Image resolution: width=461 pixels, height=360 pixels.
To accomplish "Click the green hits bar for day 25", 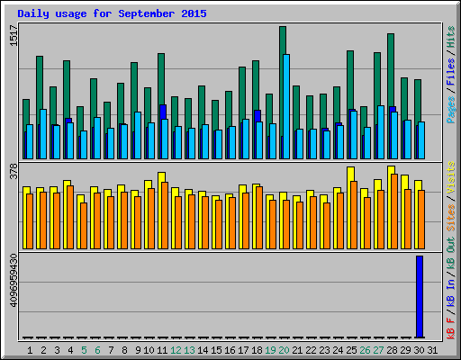I will [x=350, y=80].
